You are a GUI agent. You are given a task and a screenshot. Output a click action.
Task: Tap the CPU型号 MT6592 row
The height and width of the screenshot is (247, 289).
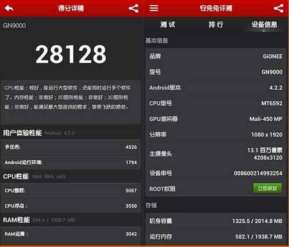pos(216,104)
